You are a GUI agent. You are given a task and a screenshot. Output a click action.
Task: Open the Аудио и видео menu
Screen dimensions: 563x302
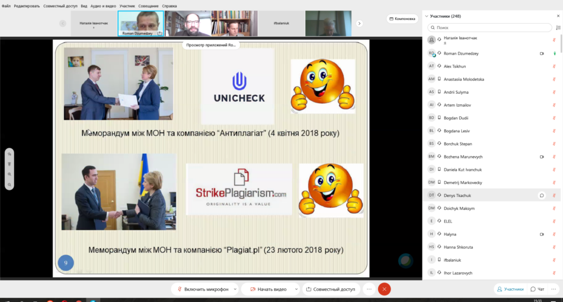click(103, 6)
